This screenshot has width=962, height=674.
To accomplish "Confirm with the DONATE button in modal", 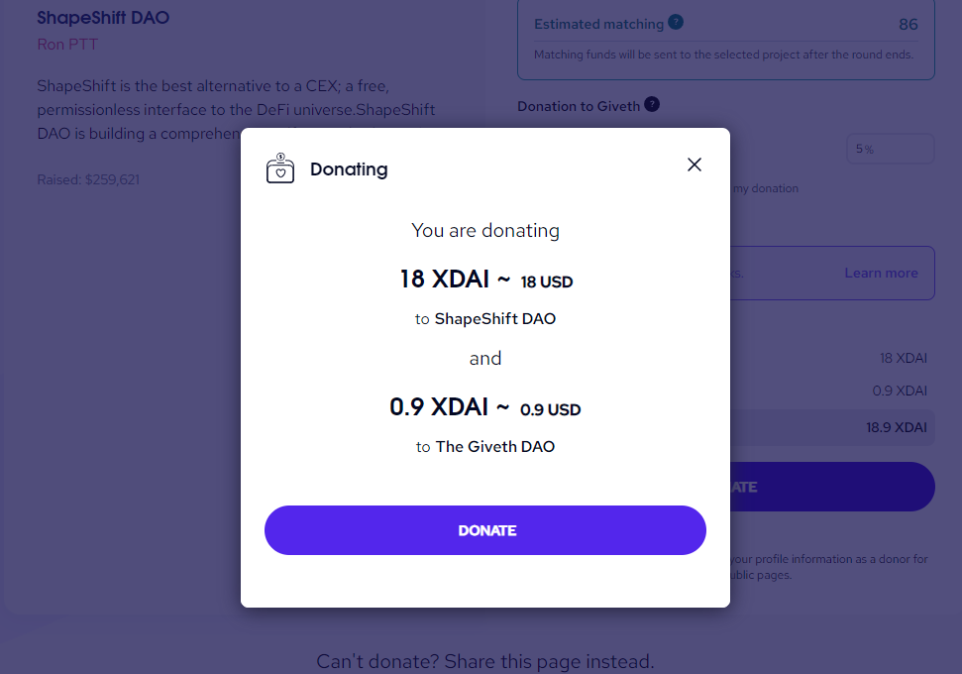I will 485,530.
